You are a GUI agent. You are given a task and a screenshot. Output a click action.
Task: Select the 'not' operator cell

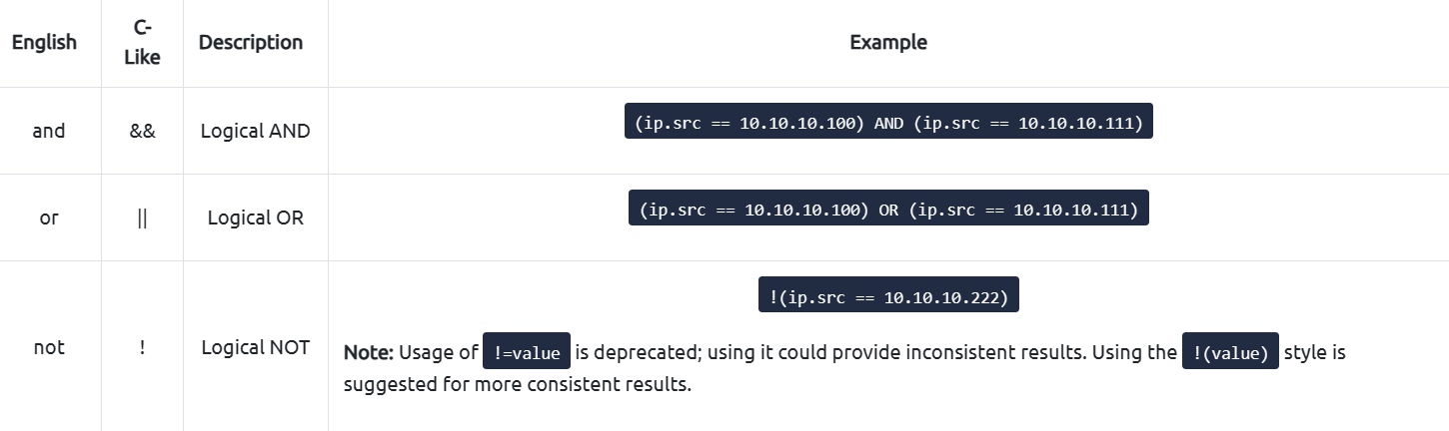click(49, 347)
